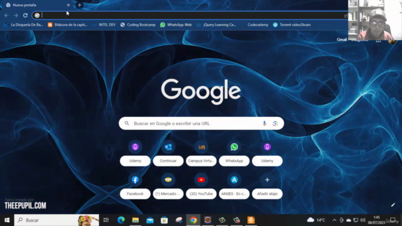Viewport: 402px width, 226px height.
Task: Open Facebook shortcut icon
Action: click(x=135, y=180)
